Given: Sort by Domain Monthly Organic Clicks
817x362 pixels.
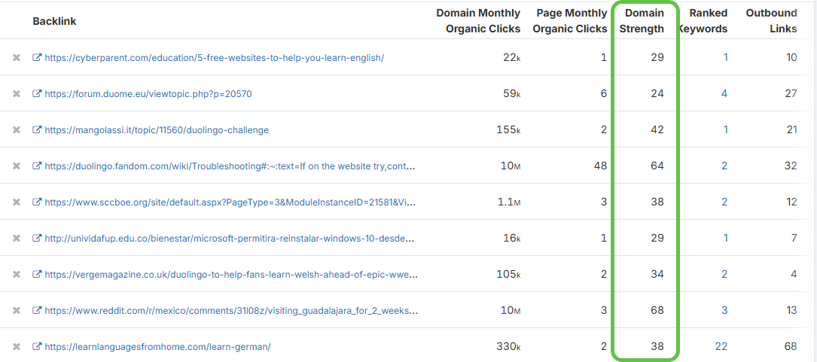Looking at the screenshot, I should (x=478, y=21).
